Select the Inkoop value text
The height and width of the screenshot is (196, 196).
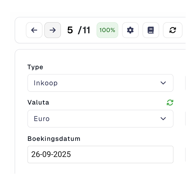(46, 83)
